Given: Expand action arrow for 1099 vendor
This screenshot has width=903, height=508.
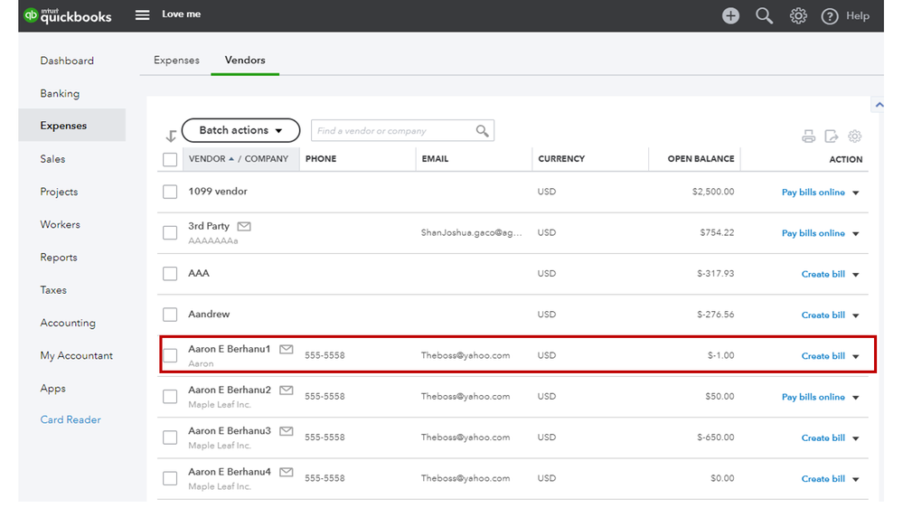Looking at the screenshot, I should [856, 193].
